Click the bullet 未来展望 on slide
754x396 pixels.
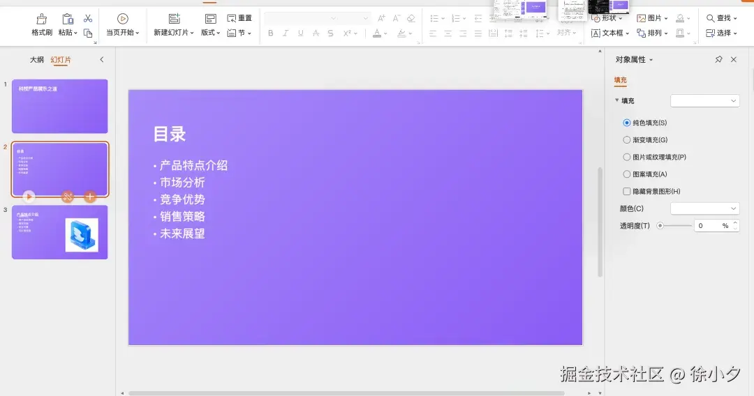point(182,234)
